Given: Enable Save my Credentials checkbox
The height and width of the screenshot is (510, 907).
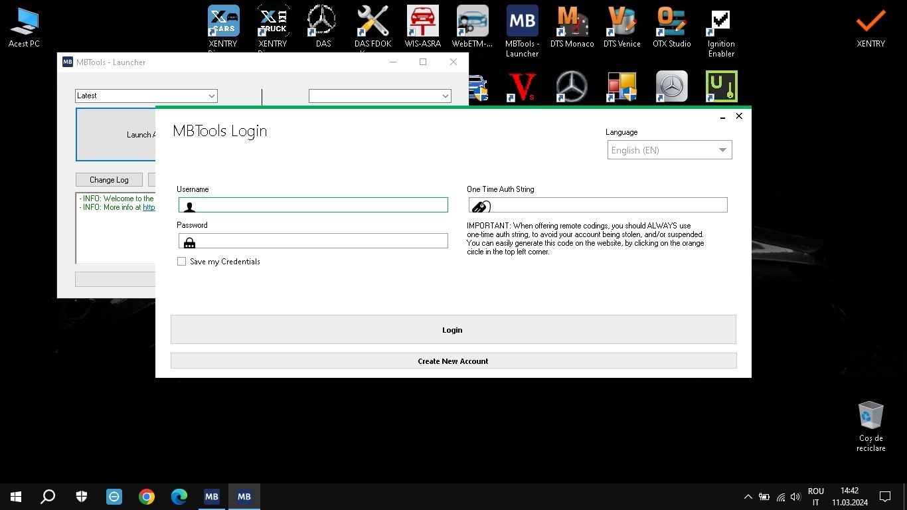Looking at the screenshot, I should [181, 262].
